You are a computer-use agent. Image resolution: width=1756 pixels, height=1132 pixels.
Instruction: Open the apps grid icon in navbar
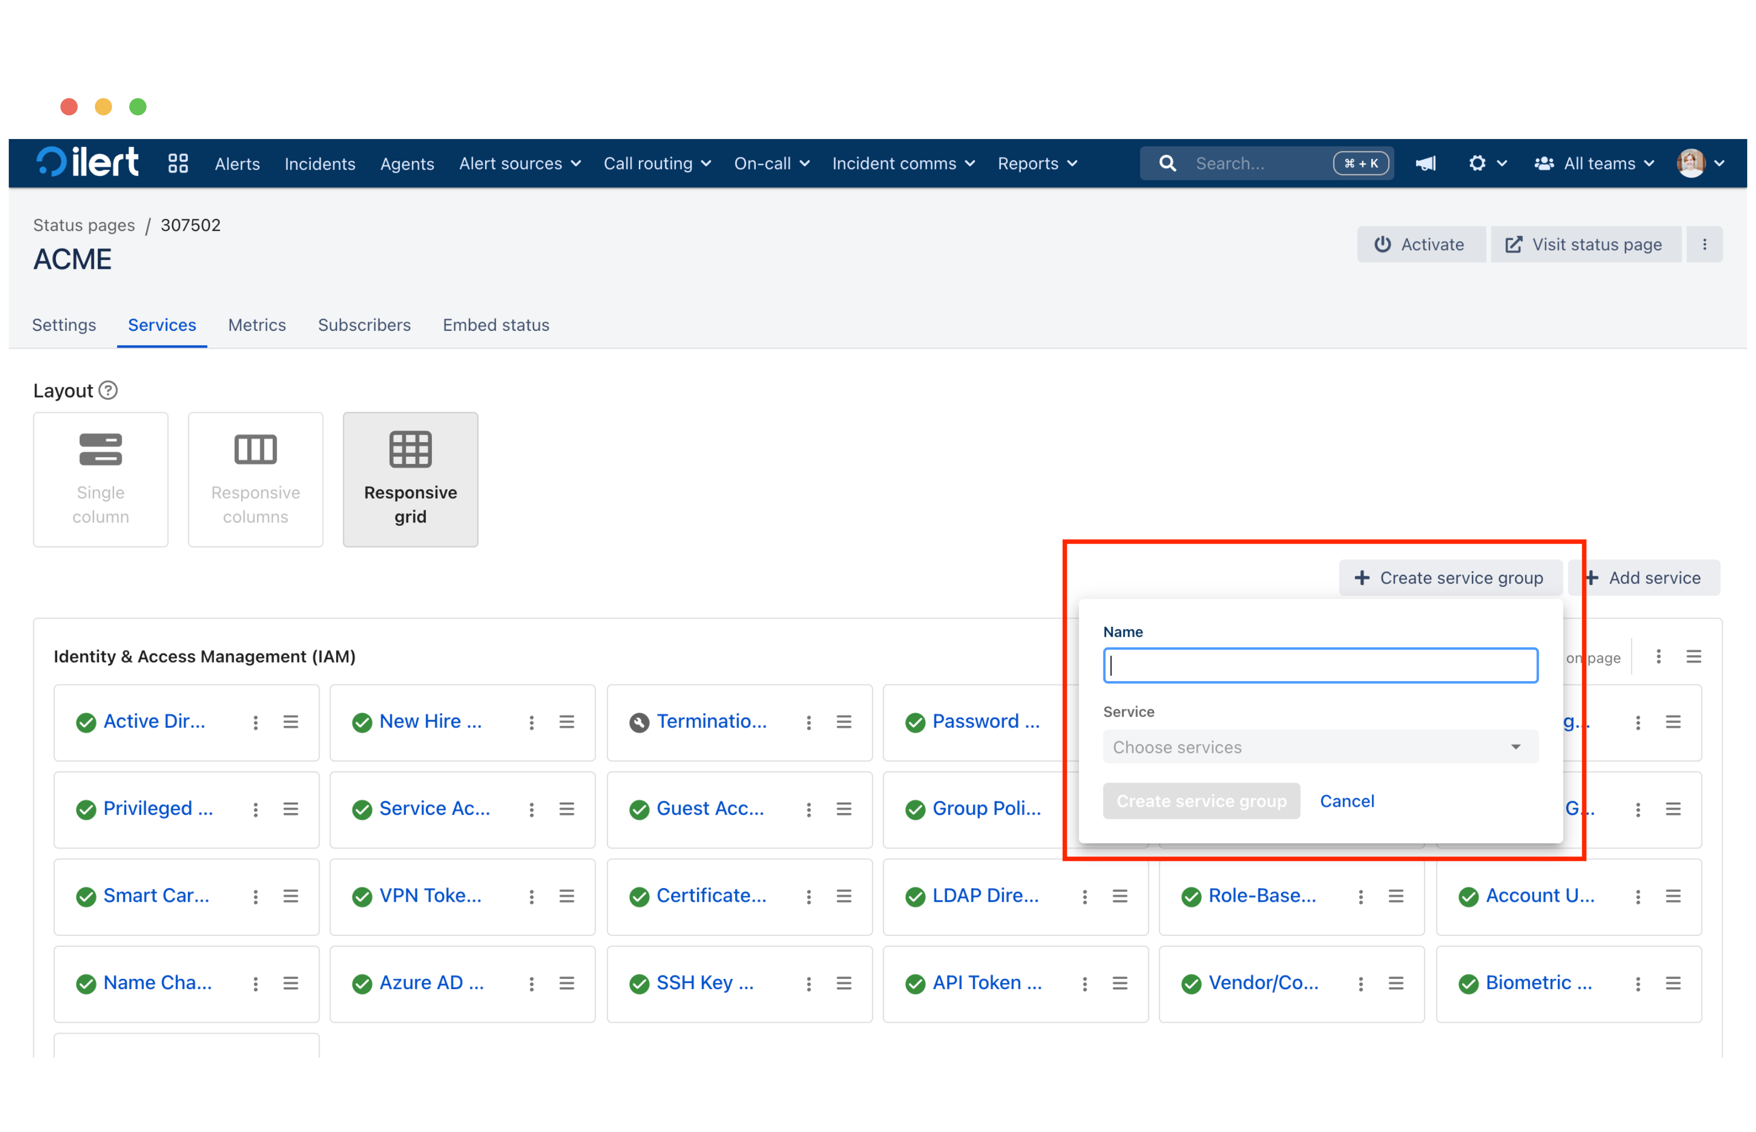pos(178,163)
